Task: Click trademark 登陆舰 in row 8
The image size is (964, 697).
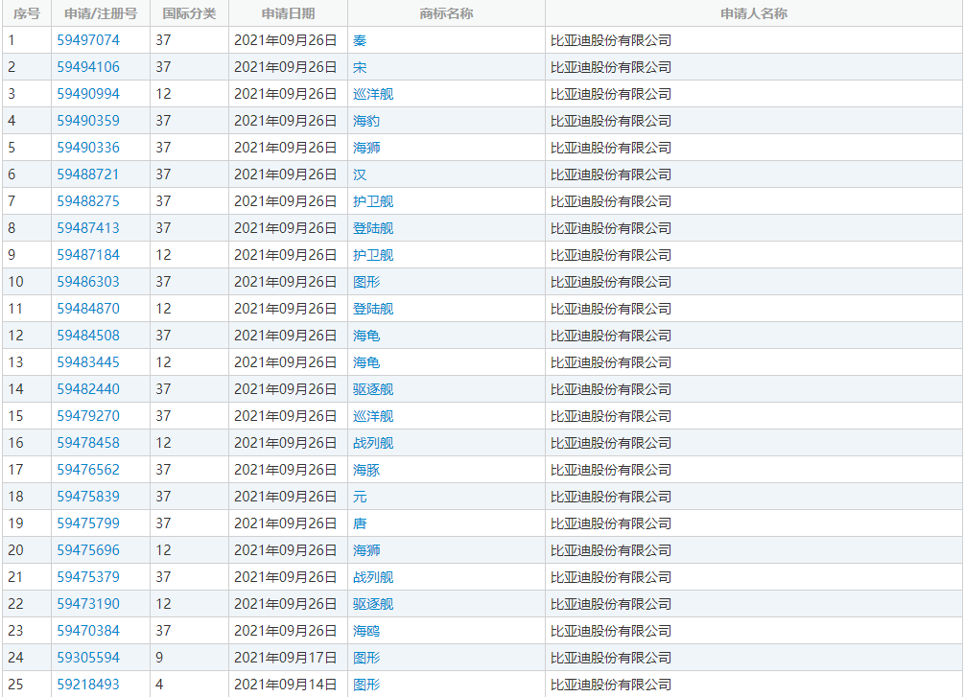Action: click(x=373, y=228)
